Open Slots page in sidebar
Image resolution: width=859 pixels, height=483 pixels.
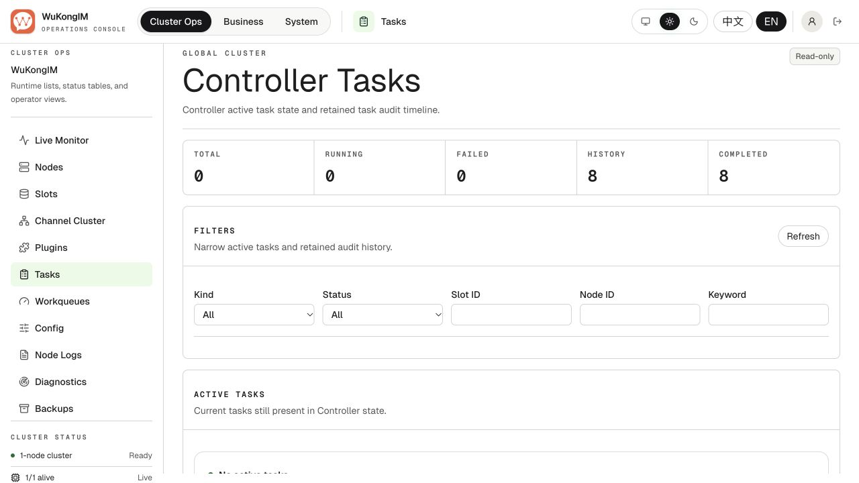tap(82, 194)
